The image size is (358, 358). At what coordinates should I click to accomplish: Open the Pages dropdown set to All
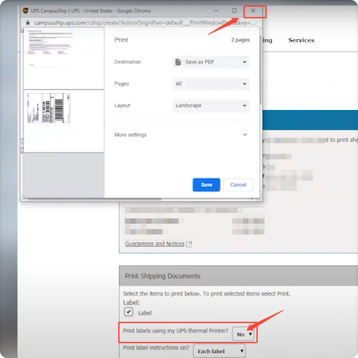(x=211, y=84)
